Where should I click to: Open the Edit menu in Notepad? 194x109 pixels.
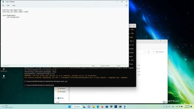(x=8, y=5)
